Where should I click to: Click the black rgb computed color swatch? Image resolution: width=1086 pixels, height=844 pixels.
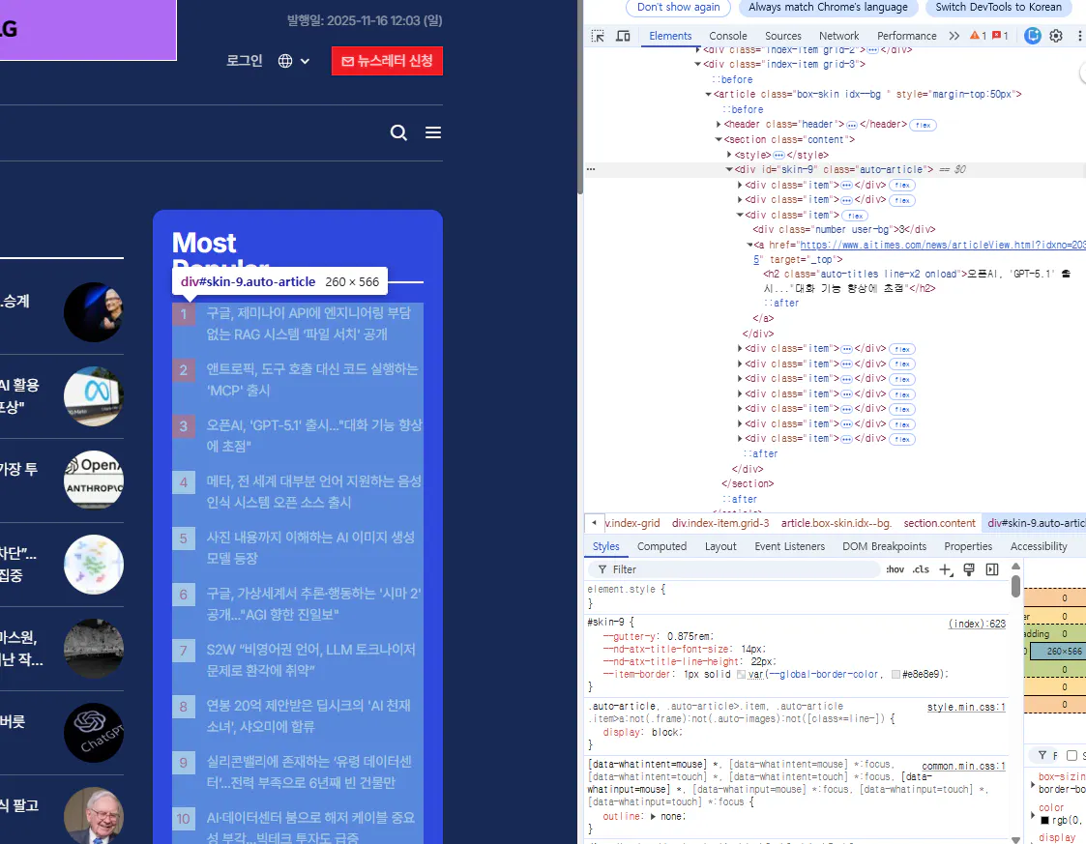coord(1044,821)
